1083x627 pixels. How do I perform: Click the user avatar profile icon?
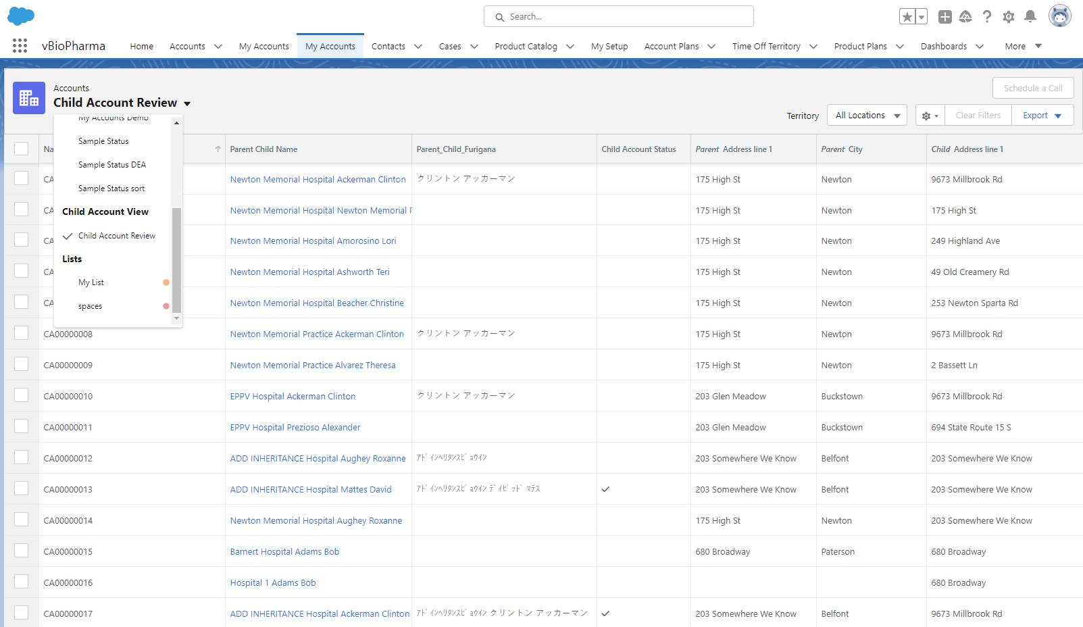click(1059, 16)
